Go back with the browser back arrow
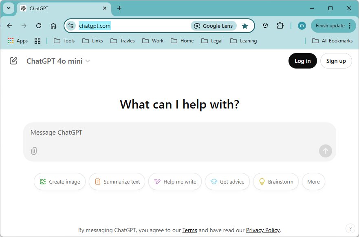 [9, 26]
